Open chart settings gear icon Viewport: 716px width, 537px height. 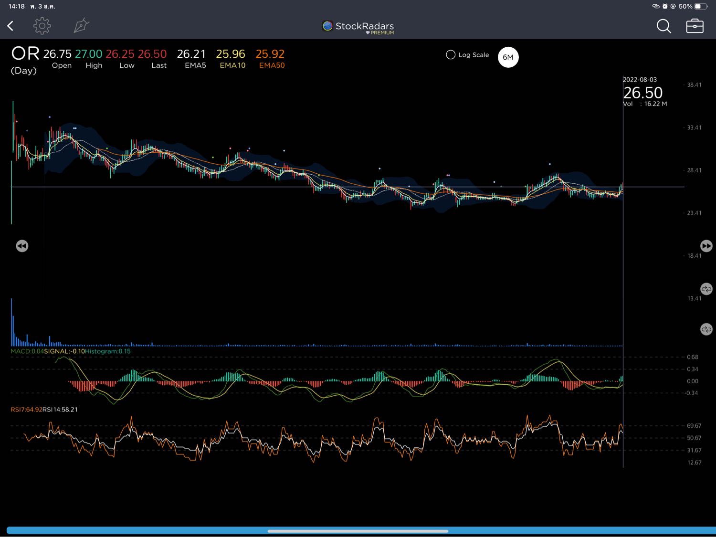pyautogui.click(x=42, y=26)
